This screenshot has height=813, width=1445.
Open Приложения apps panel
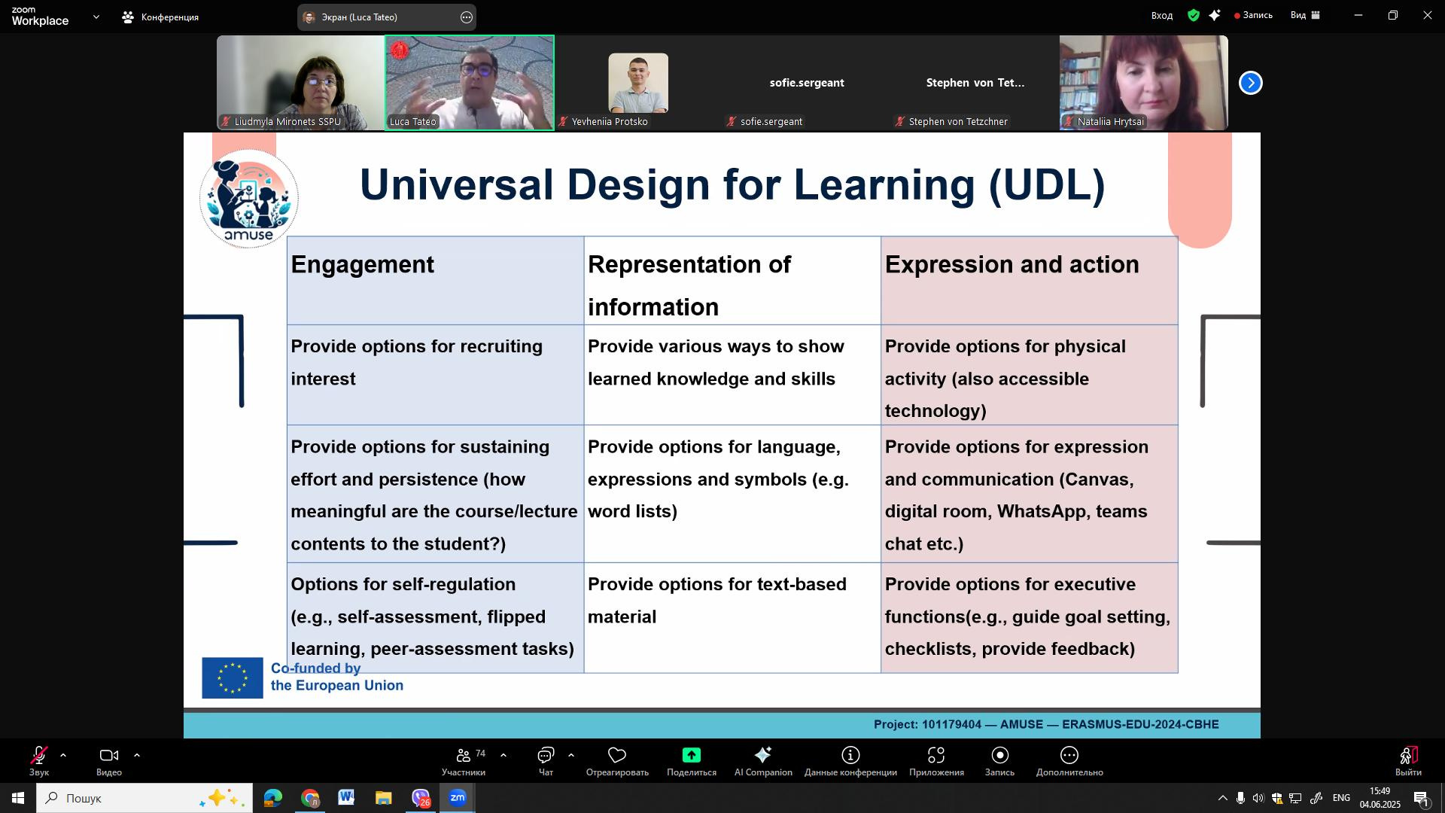[x=936, y=761]
